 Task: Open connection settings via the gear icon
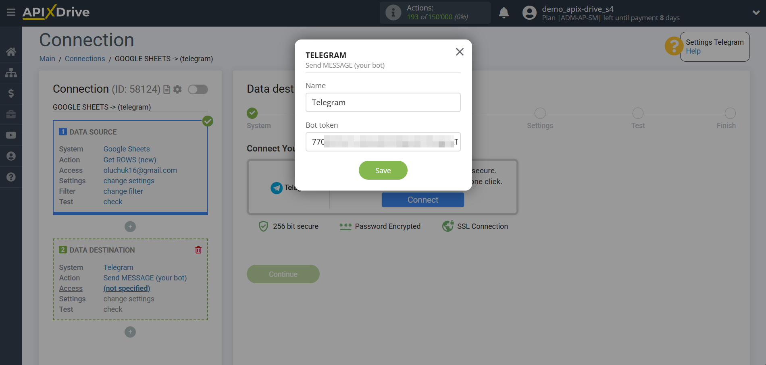(x=177, y=89)
